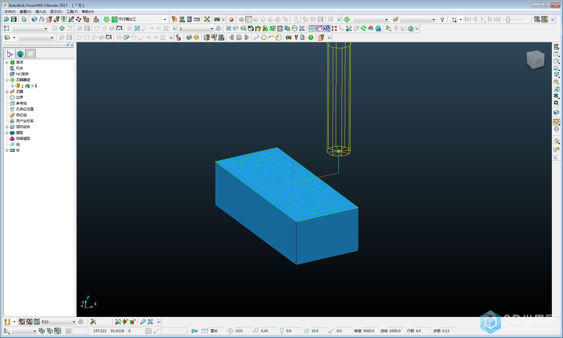Viewport: 563px width, 338px height.
Task: Click the pencil edit icon in bottom toolbar
Action: click(143, 322)
